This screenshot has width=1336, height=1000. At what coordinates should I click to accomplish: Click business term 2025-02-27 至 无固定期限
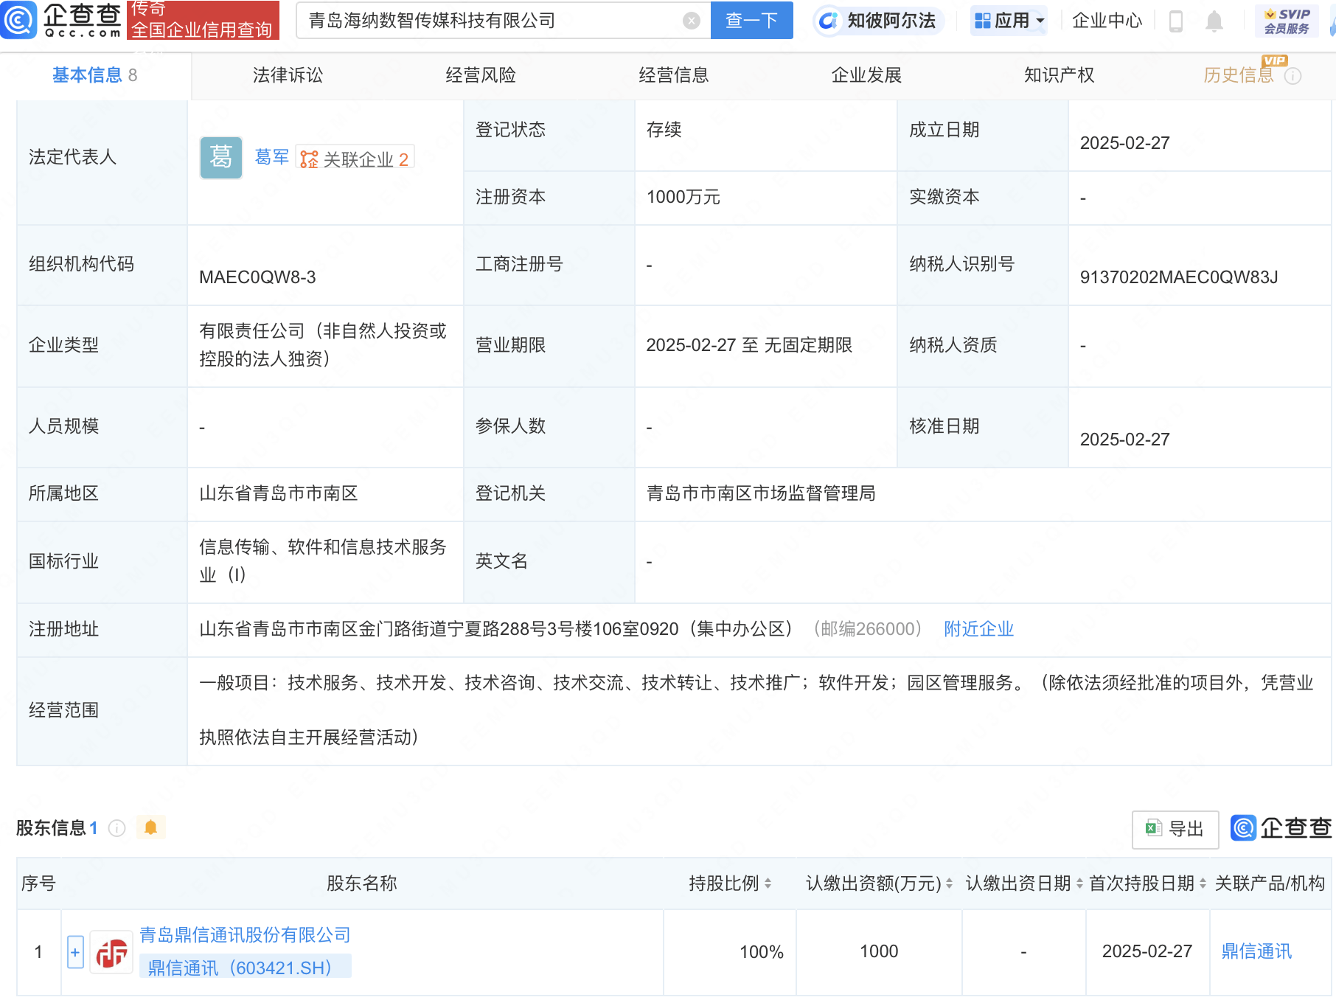pyautogui.click(x=749, y=345)
